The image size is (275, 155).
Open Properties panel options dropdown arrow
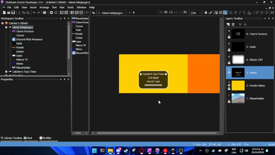[x=61, y=79]
